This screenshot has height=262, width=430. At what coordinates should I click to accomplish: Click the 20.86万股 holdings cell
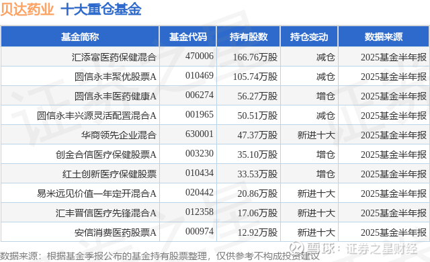tap(257, 193)
